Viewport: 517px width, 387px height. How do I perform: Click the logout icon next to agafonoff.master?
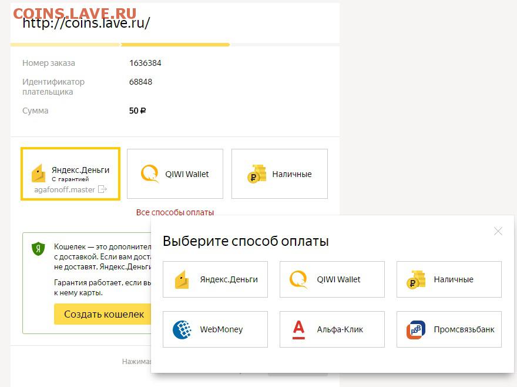103,189
